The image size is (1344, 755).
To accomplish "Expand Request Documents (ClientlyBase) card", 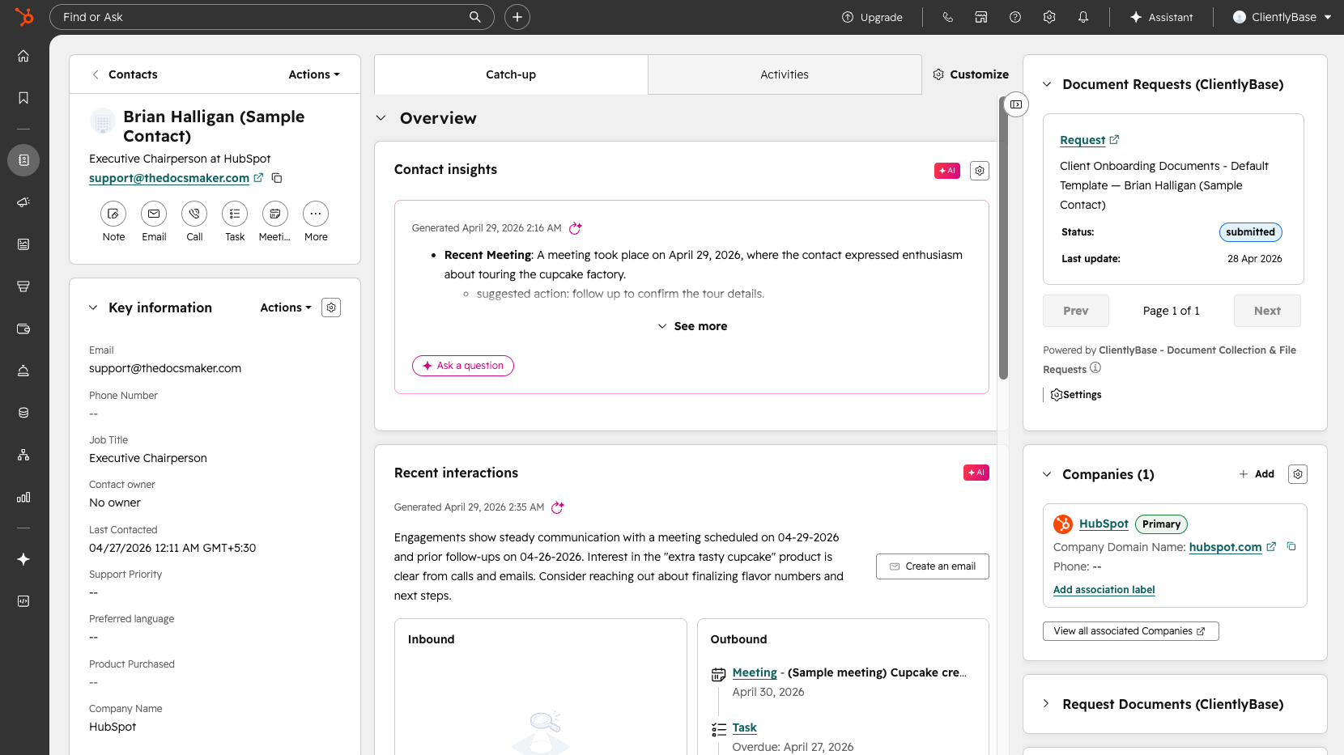I will 1047,704.
